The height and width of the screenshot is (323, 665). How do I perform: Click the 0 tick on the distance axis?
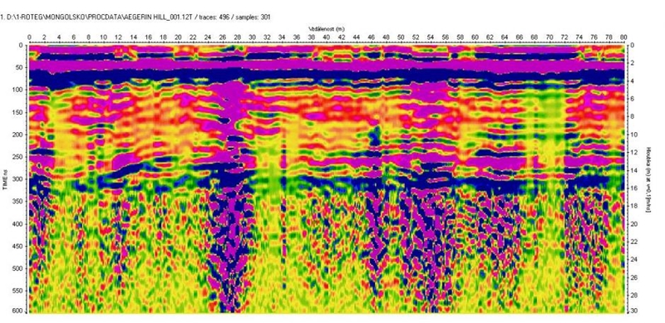(29, 37)
